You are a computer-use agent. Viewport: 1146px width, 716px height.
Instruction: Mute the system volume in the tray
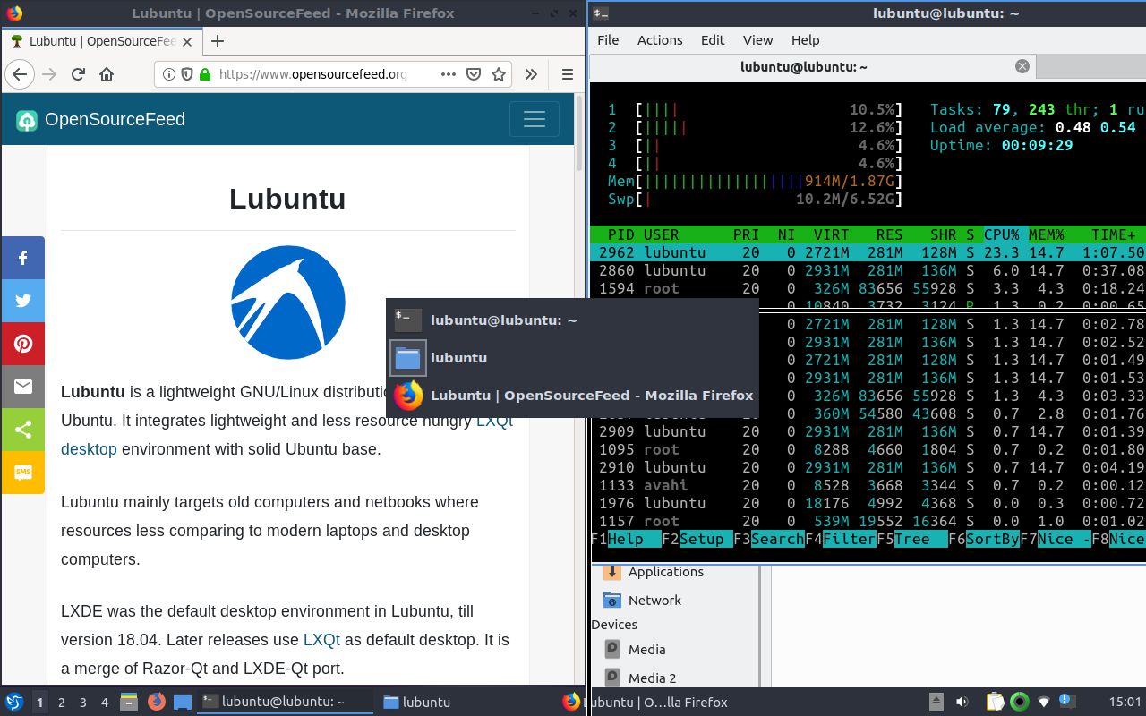pyautogui.click(x=962, y=702)
